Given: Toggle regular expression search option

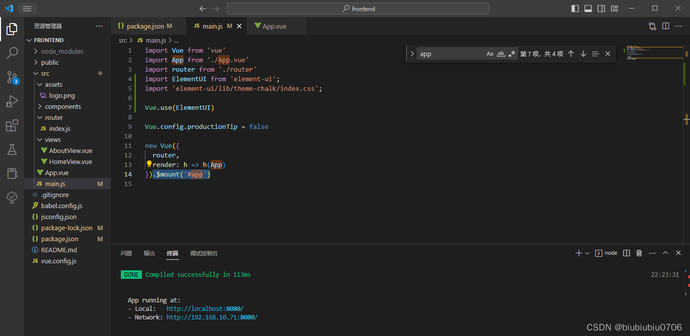Looking at the screenshot, I should 511,54.
